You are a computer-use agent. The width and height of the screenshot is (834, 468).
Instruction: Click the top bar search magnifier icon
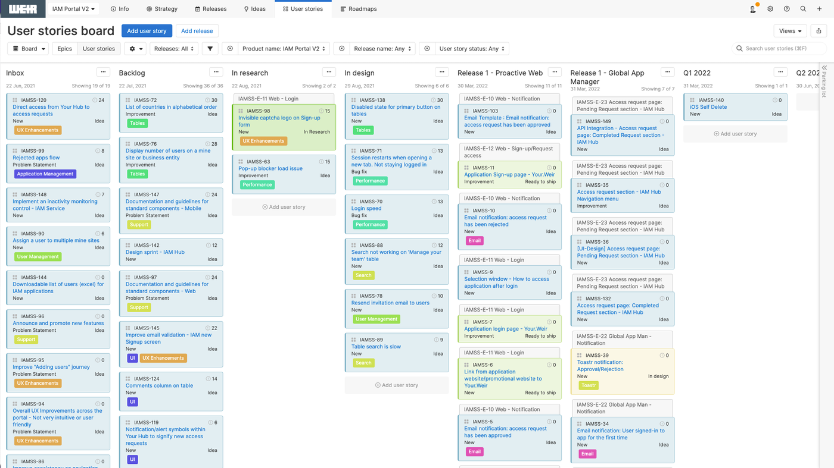pyautogui.click(x=803, y=9)
